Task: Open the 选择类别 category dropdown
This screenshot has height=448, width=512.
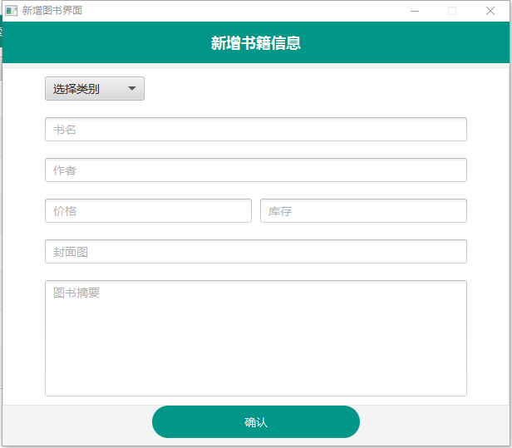Action: pos(95,88)
